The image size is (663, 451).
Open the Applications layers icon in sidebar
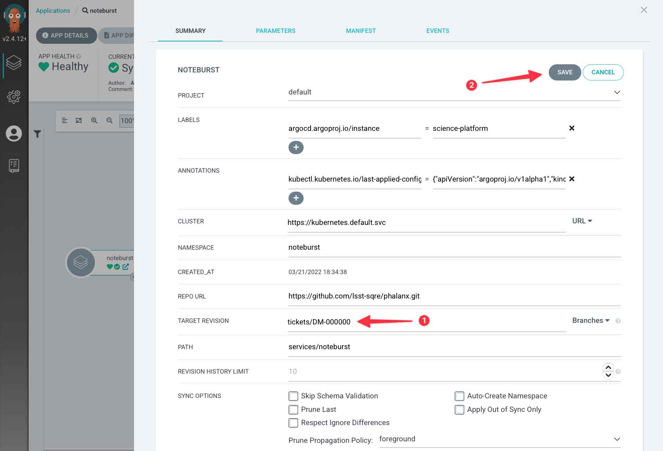click(14, 62)
